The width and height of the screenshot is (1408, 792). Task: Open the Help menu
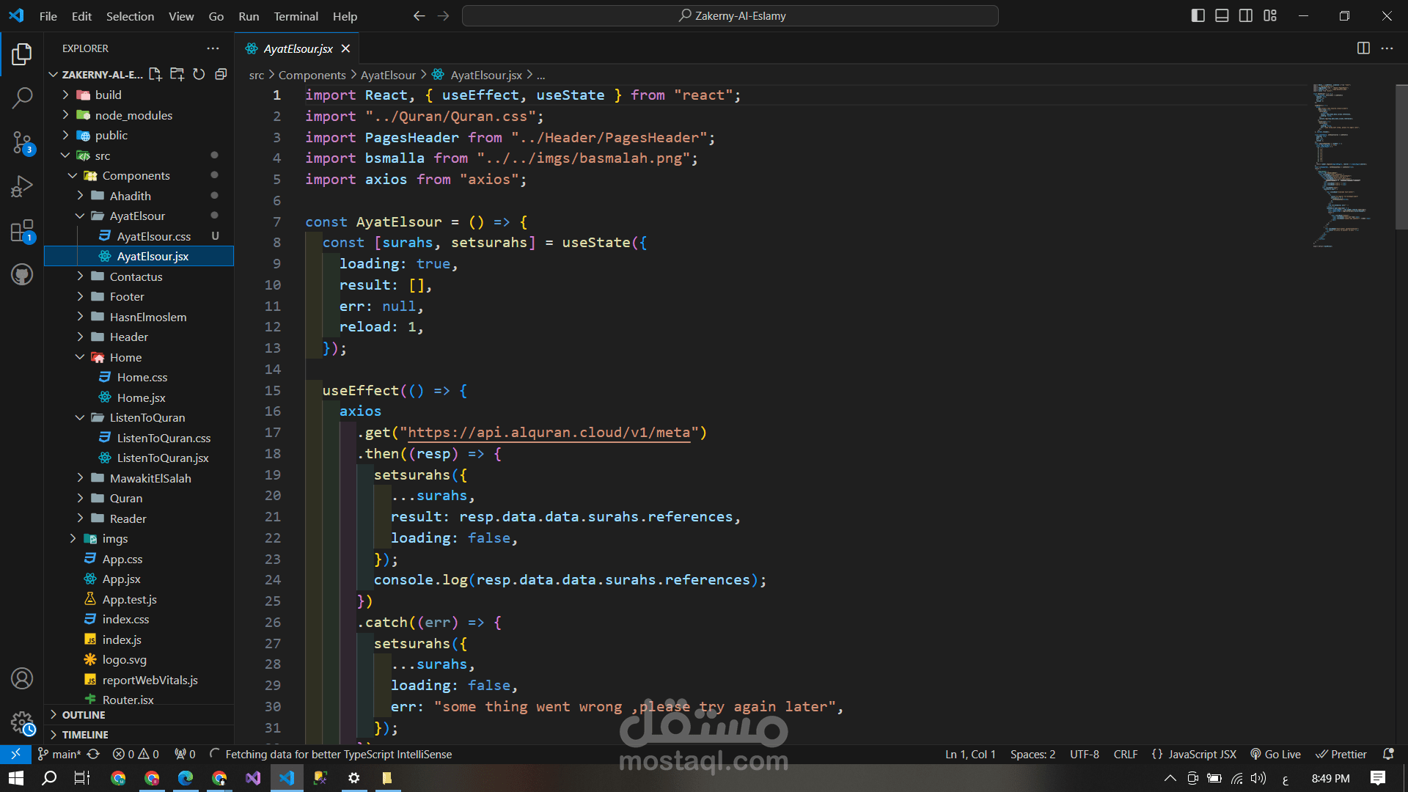(x=345, y=15)
